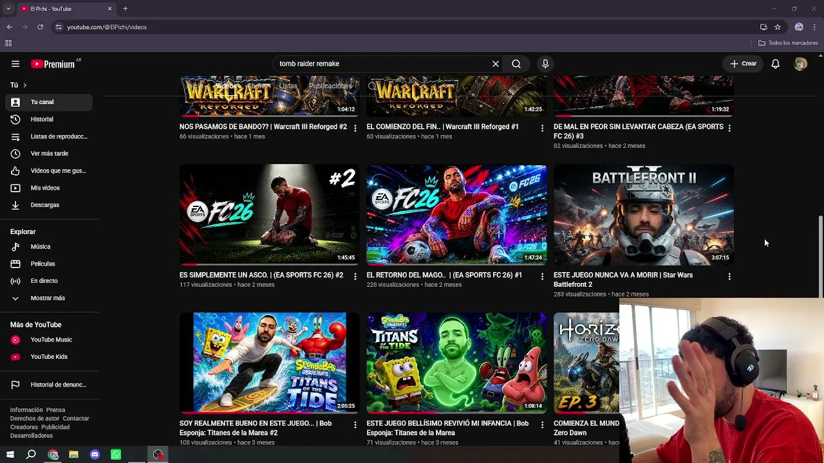
Task: Open options for SOY REALMENTE BUENO video
Action: tap(355, 425)
